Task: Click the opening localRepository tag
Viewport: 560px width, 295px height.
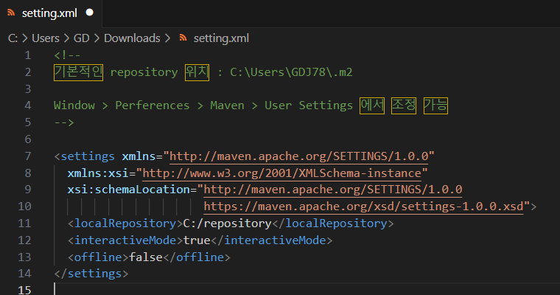Action: [125, 223]
